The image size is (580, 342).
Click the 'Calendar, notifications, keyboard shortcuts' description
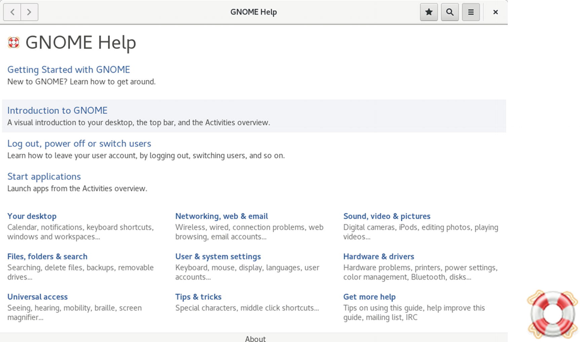80,232
